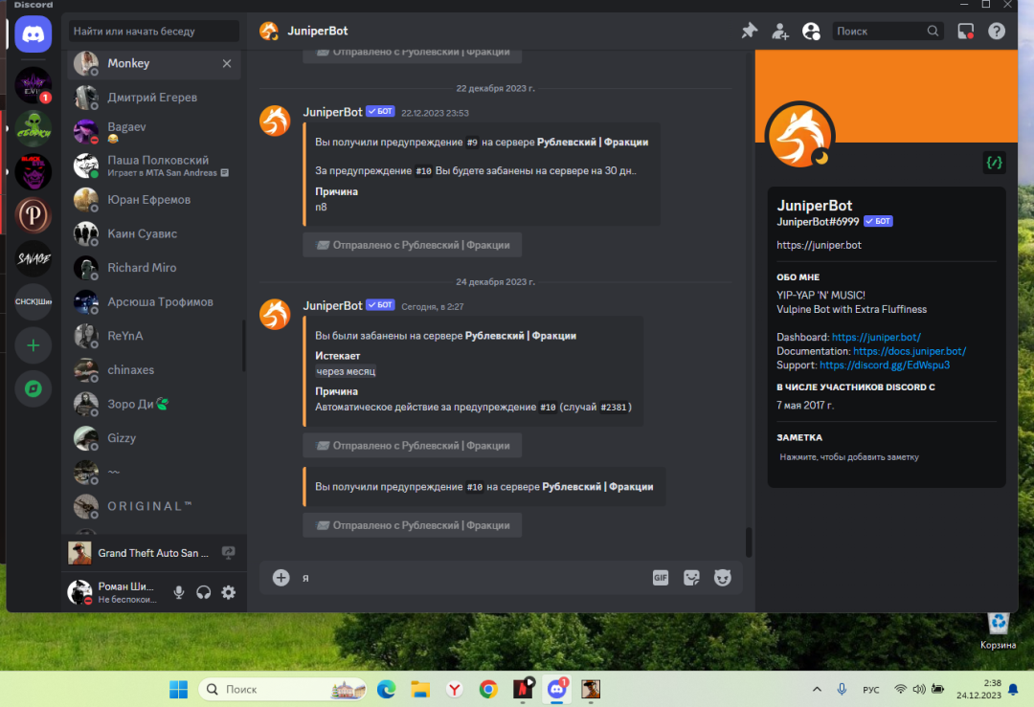Screen dimensions: 1034x707
Task: Click the discord.gg support invite link
Action: (x=885, y=365)
